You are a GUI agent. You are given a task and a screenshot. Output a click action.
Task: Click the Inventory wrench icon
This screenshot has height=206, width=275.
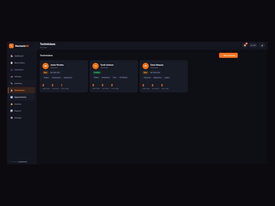coord(11,84)
